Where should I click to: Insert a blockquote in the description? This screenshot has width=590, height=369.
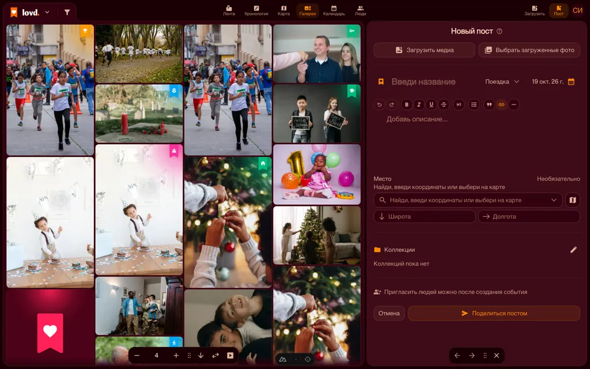tap(489, 105)
